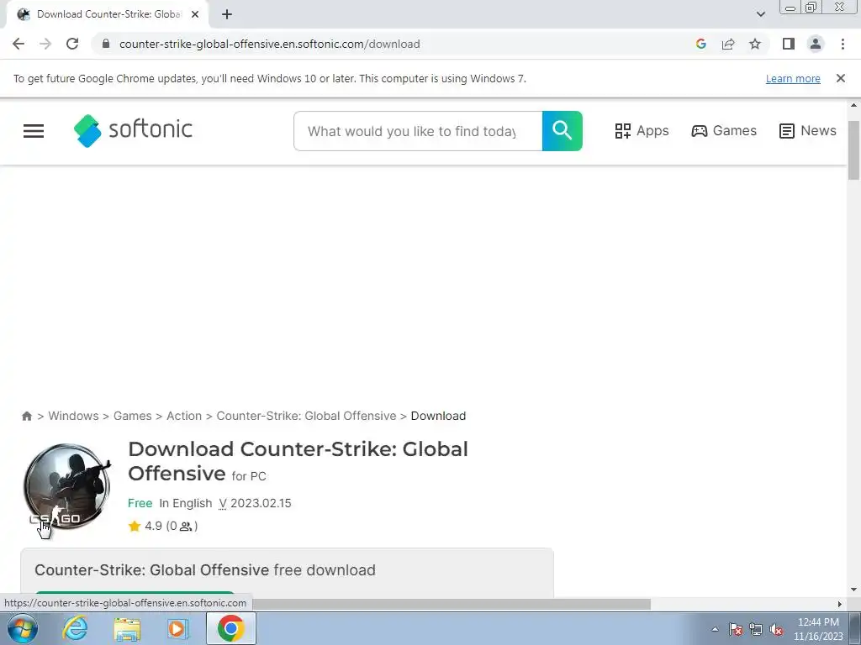Click the search magnifier button
This screenshot has width=861, height=645.
click(562, 130)
